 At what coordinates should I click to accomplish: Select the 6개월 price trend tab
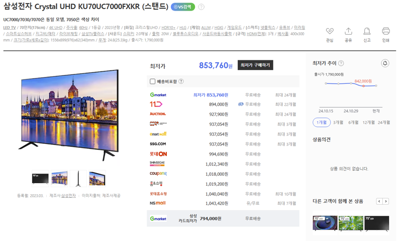point(353,122)
